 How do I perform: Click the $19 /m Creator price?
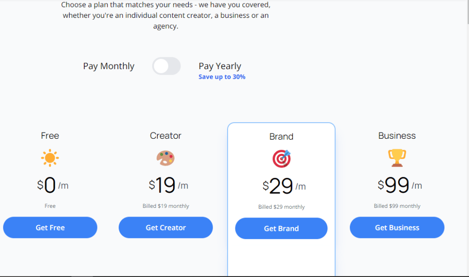click(168, 185)
